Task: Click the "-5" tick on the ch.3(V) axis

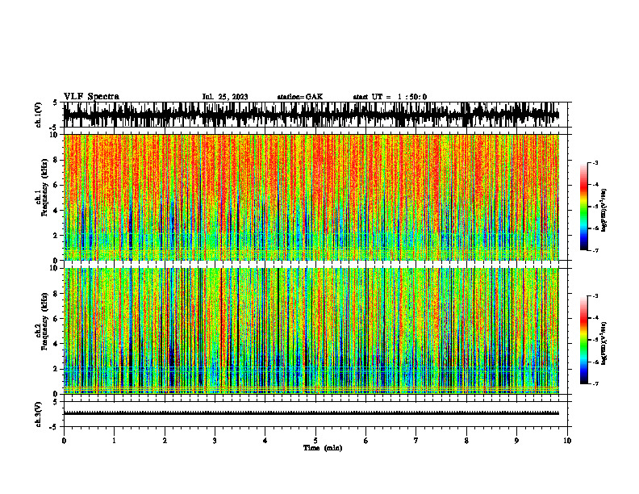Action: 54,427
